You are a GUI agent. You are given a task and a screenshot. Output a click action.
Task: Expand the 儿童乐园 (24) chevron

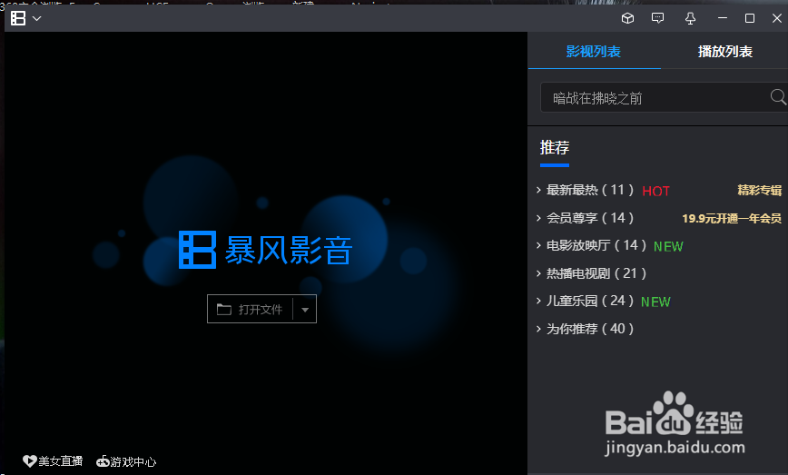tap(538, 302)
